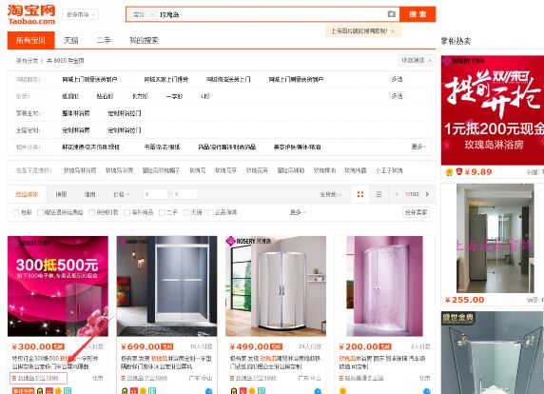Expand 更多 in related categories row
Viewport: 544px width, 394px height.
(418, 147)
